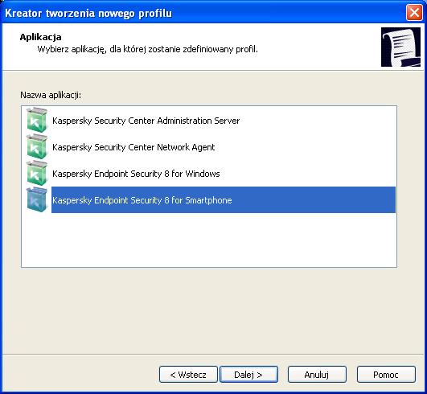This screenshot has height=394, width=427.
Task: Open help with the Pomoc button
Action: point(386,375)
